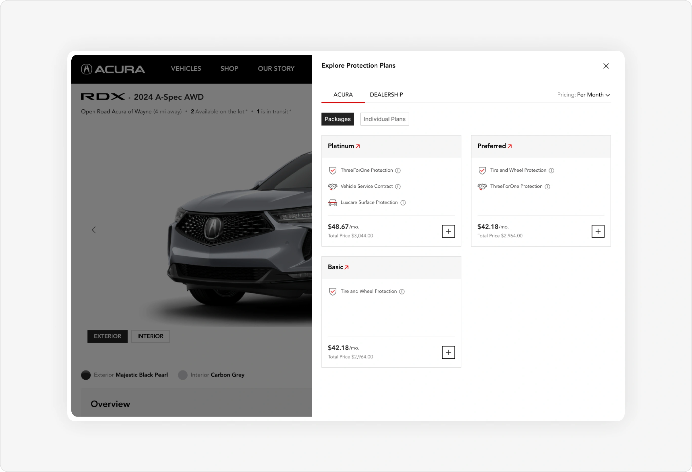Click the Preferred package title
This screenshot has width=692, height=472.
(492, 146)
